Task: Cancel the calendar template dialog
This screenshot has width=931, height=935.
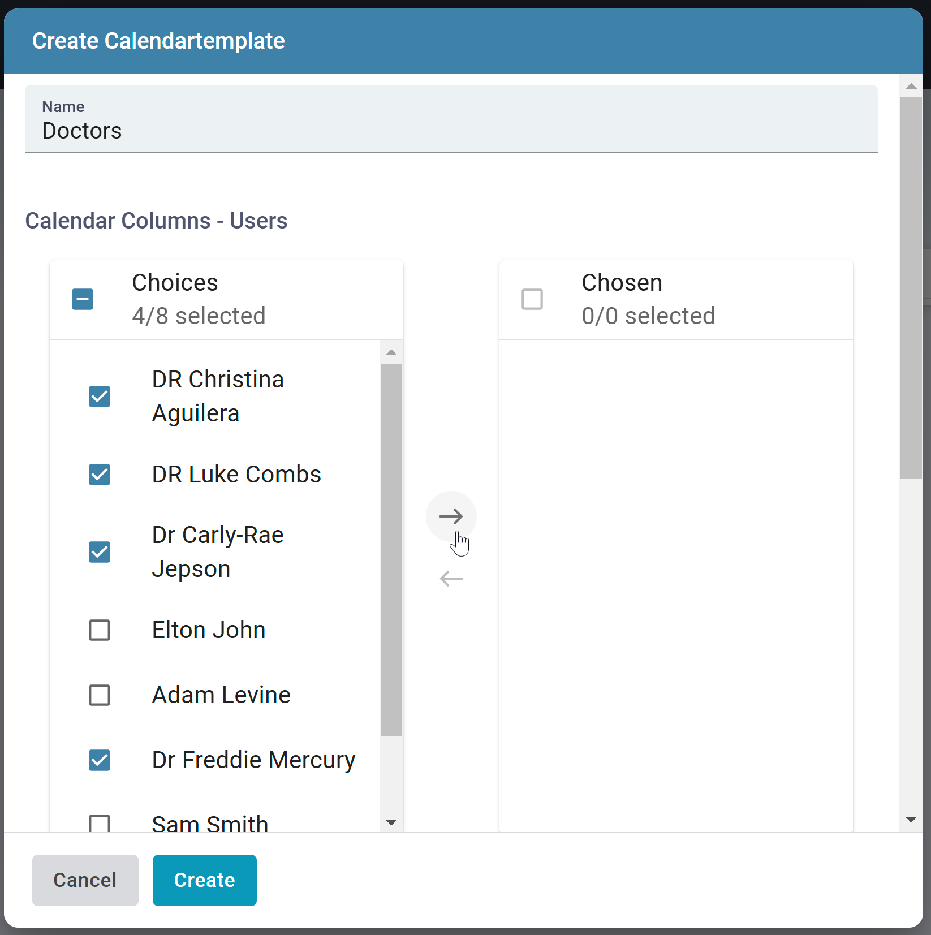Action: point(85,880)
